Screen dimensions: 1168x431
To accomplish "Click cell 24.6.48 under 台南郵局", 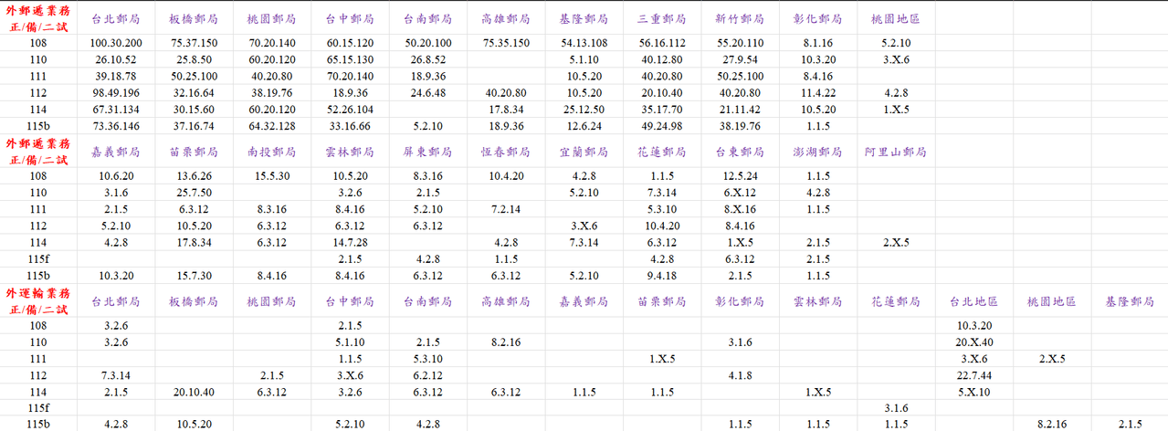I will [x=427, y=92].
